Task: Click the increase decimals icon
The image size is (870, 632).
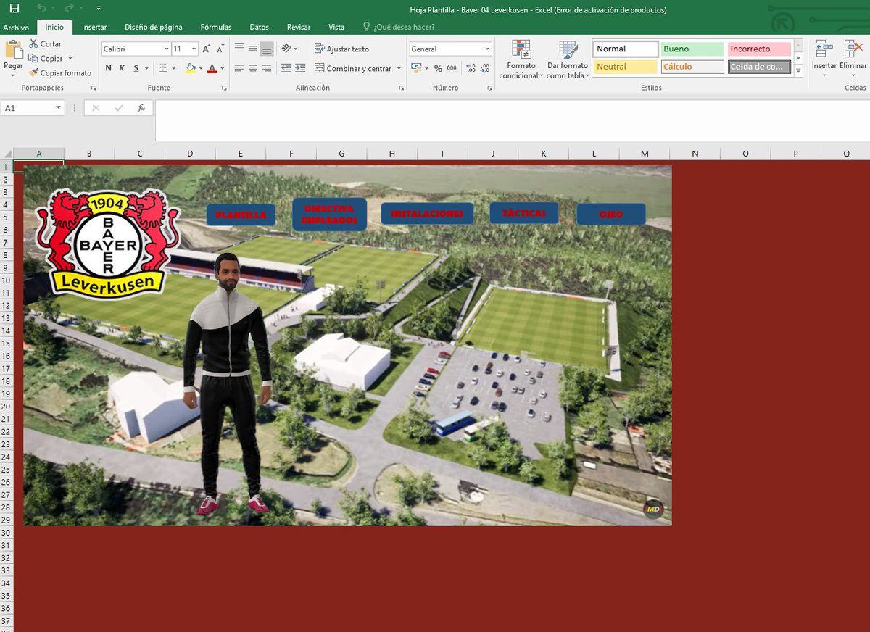Action: pos(471,68)
